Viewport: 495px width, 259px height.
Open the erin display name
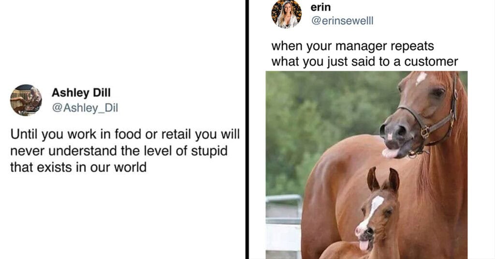click(x=320, y=7)
